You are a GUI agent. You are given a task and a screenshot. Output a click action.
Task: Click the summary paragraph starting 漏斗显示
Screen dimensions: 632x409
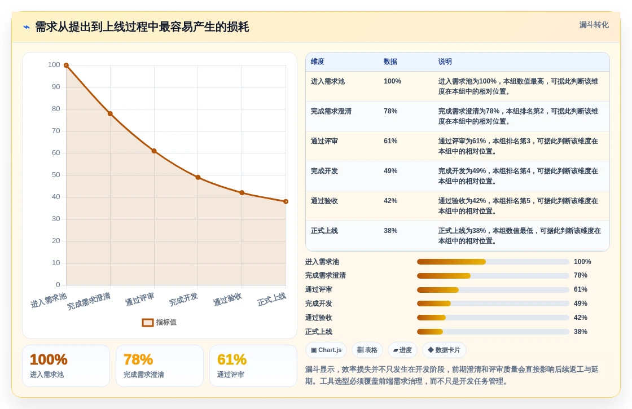point(451,375)
